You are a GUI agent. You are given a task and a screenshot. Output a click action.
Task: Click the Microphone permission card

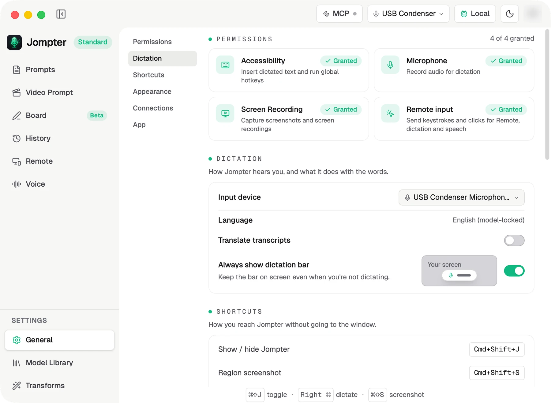point(454,70)
